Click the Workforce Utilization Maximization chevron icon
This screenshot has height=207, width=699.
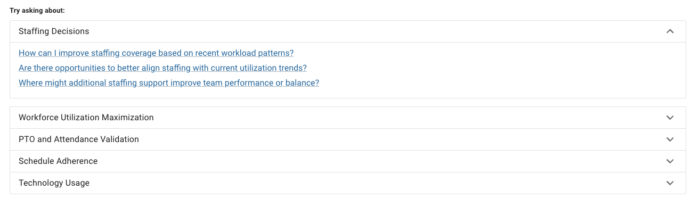click(670, 118)
